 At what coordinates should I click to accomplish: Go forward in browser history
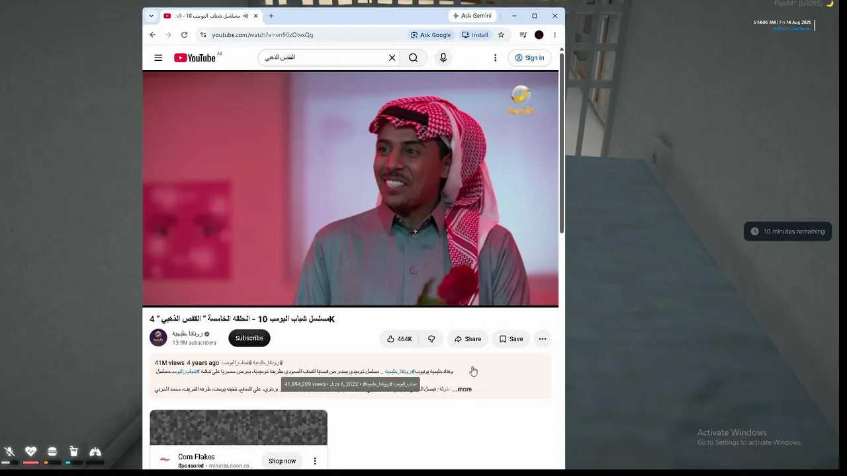[169, 35]
